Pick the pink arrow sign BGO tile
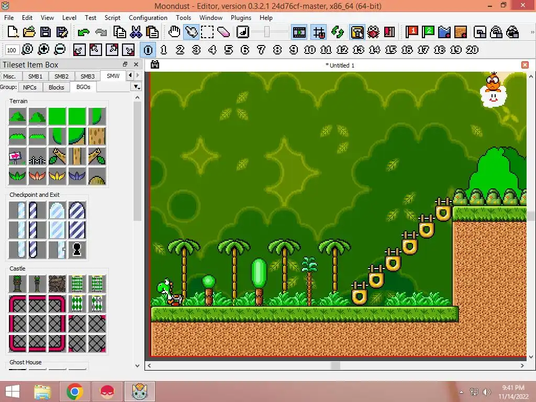 pyautogui.click(x=17, y=156)
